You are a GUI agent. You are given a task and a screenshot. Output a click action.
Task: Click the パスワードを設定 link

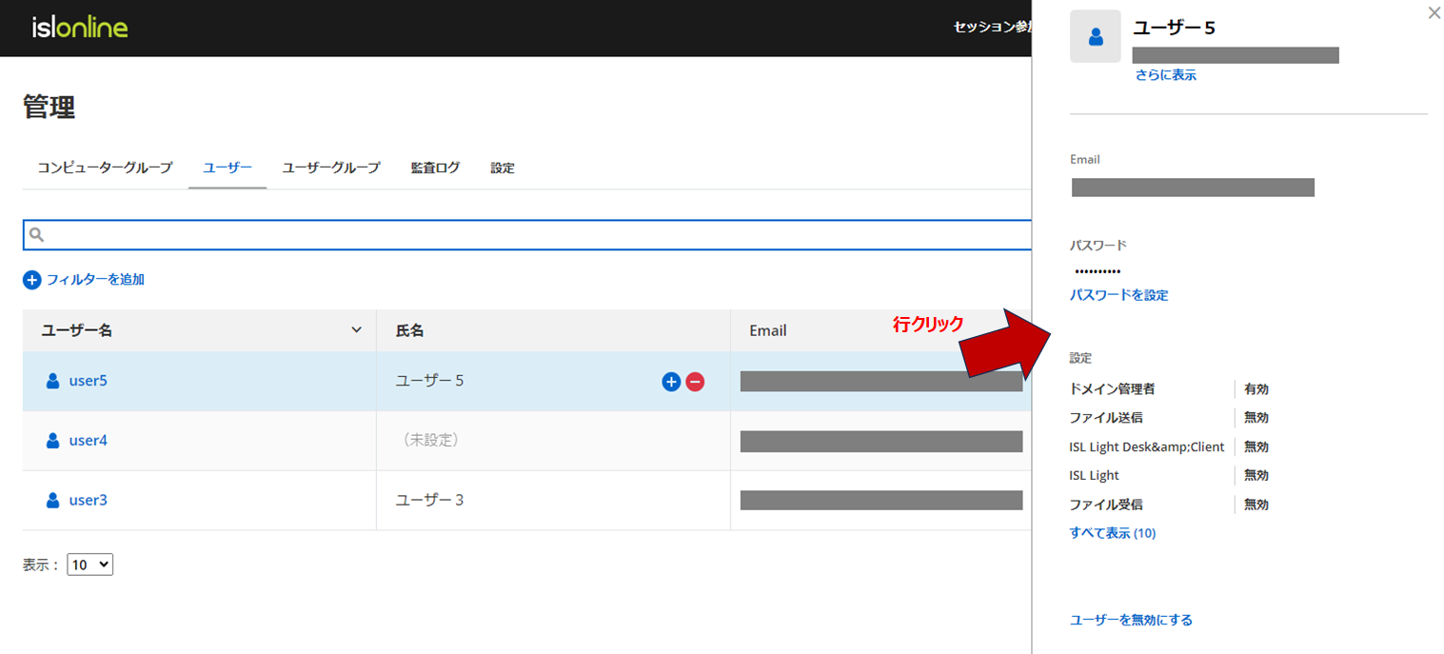[1119, 295]
